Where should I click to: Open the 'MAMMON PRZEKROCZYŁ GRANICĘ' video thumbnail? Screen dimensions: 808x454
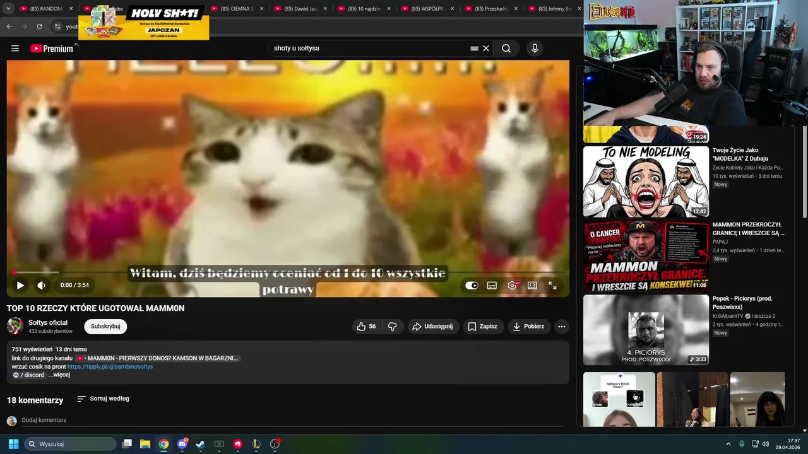(x=646, y=255)
